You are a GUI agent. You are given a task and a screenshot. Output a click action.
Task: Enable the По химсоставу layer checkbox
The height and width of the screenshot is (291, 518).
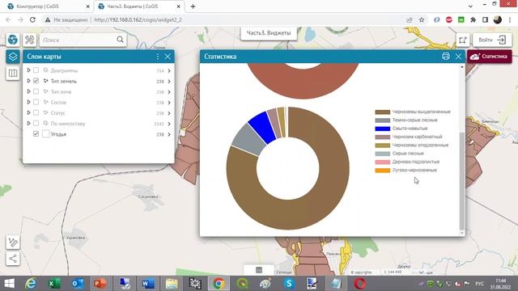[x=36, y=123]
